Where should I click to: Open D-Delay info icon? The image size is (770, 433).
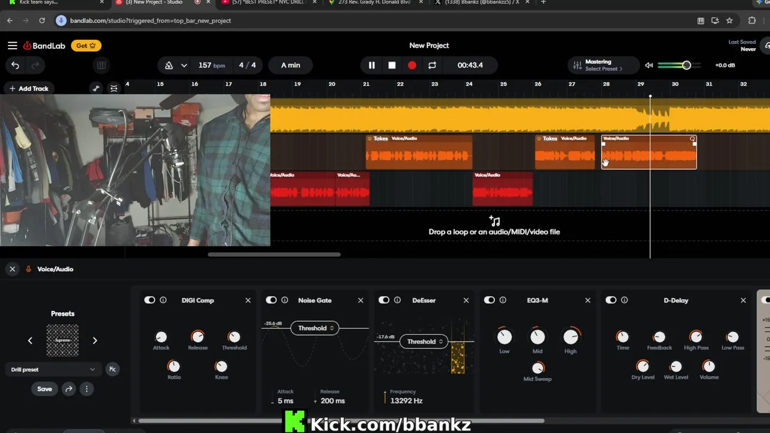coord(624,300)
